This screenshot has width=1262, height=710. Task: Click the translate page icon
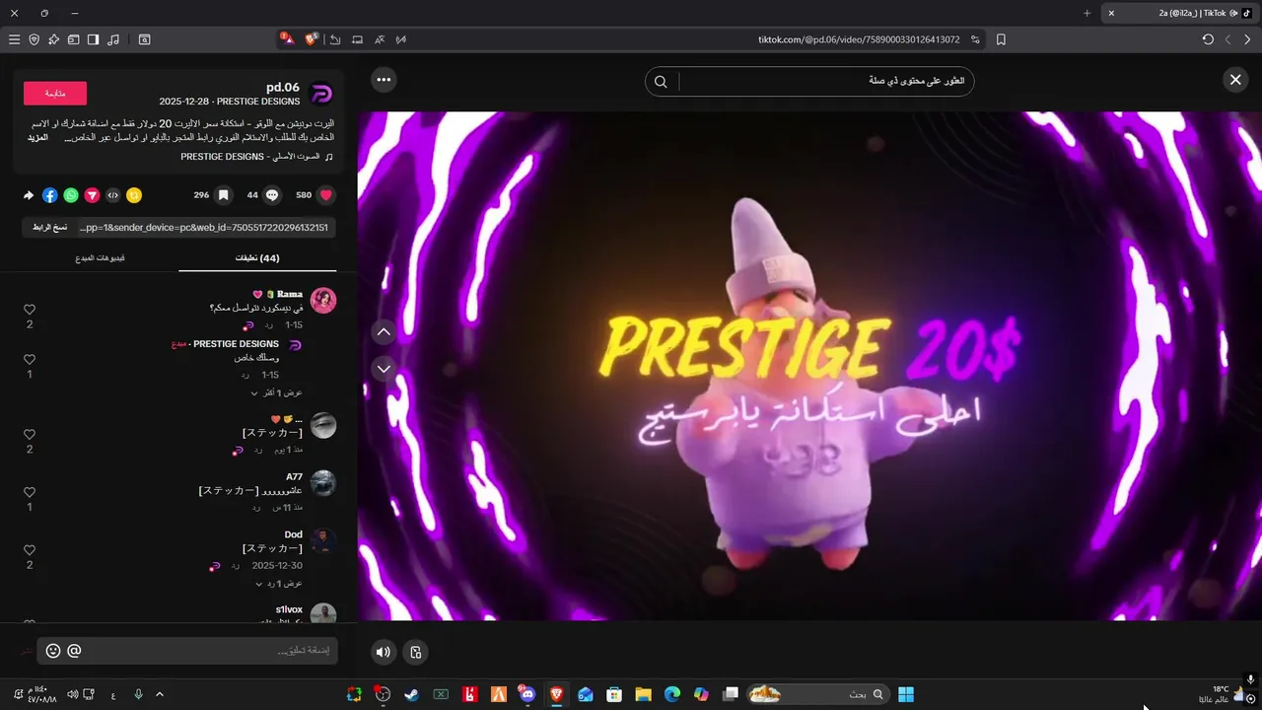[379, 39]
